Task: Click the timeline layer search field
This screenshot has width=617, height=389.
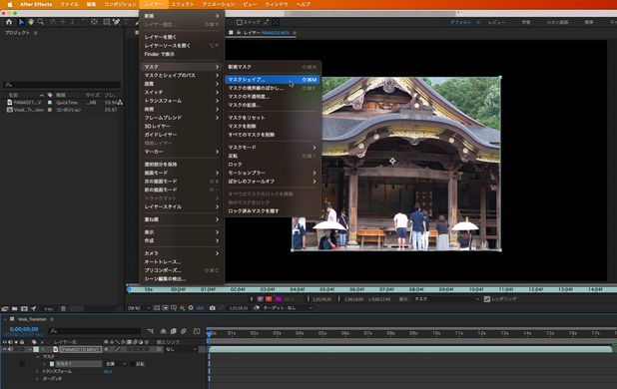Action: (95, 331)
